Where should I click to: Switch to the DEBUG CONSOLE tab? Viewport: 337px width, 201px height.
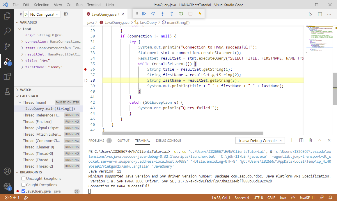click(168, 141)
